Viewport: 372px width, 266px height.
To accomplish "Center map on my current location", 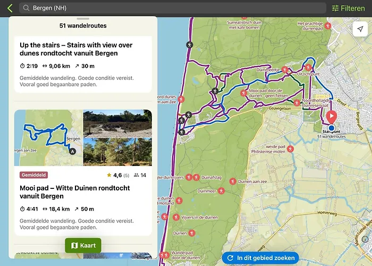I will 360,29.
